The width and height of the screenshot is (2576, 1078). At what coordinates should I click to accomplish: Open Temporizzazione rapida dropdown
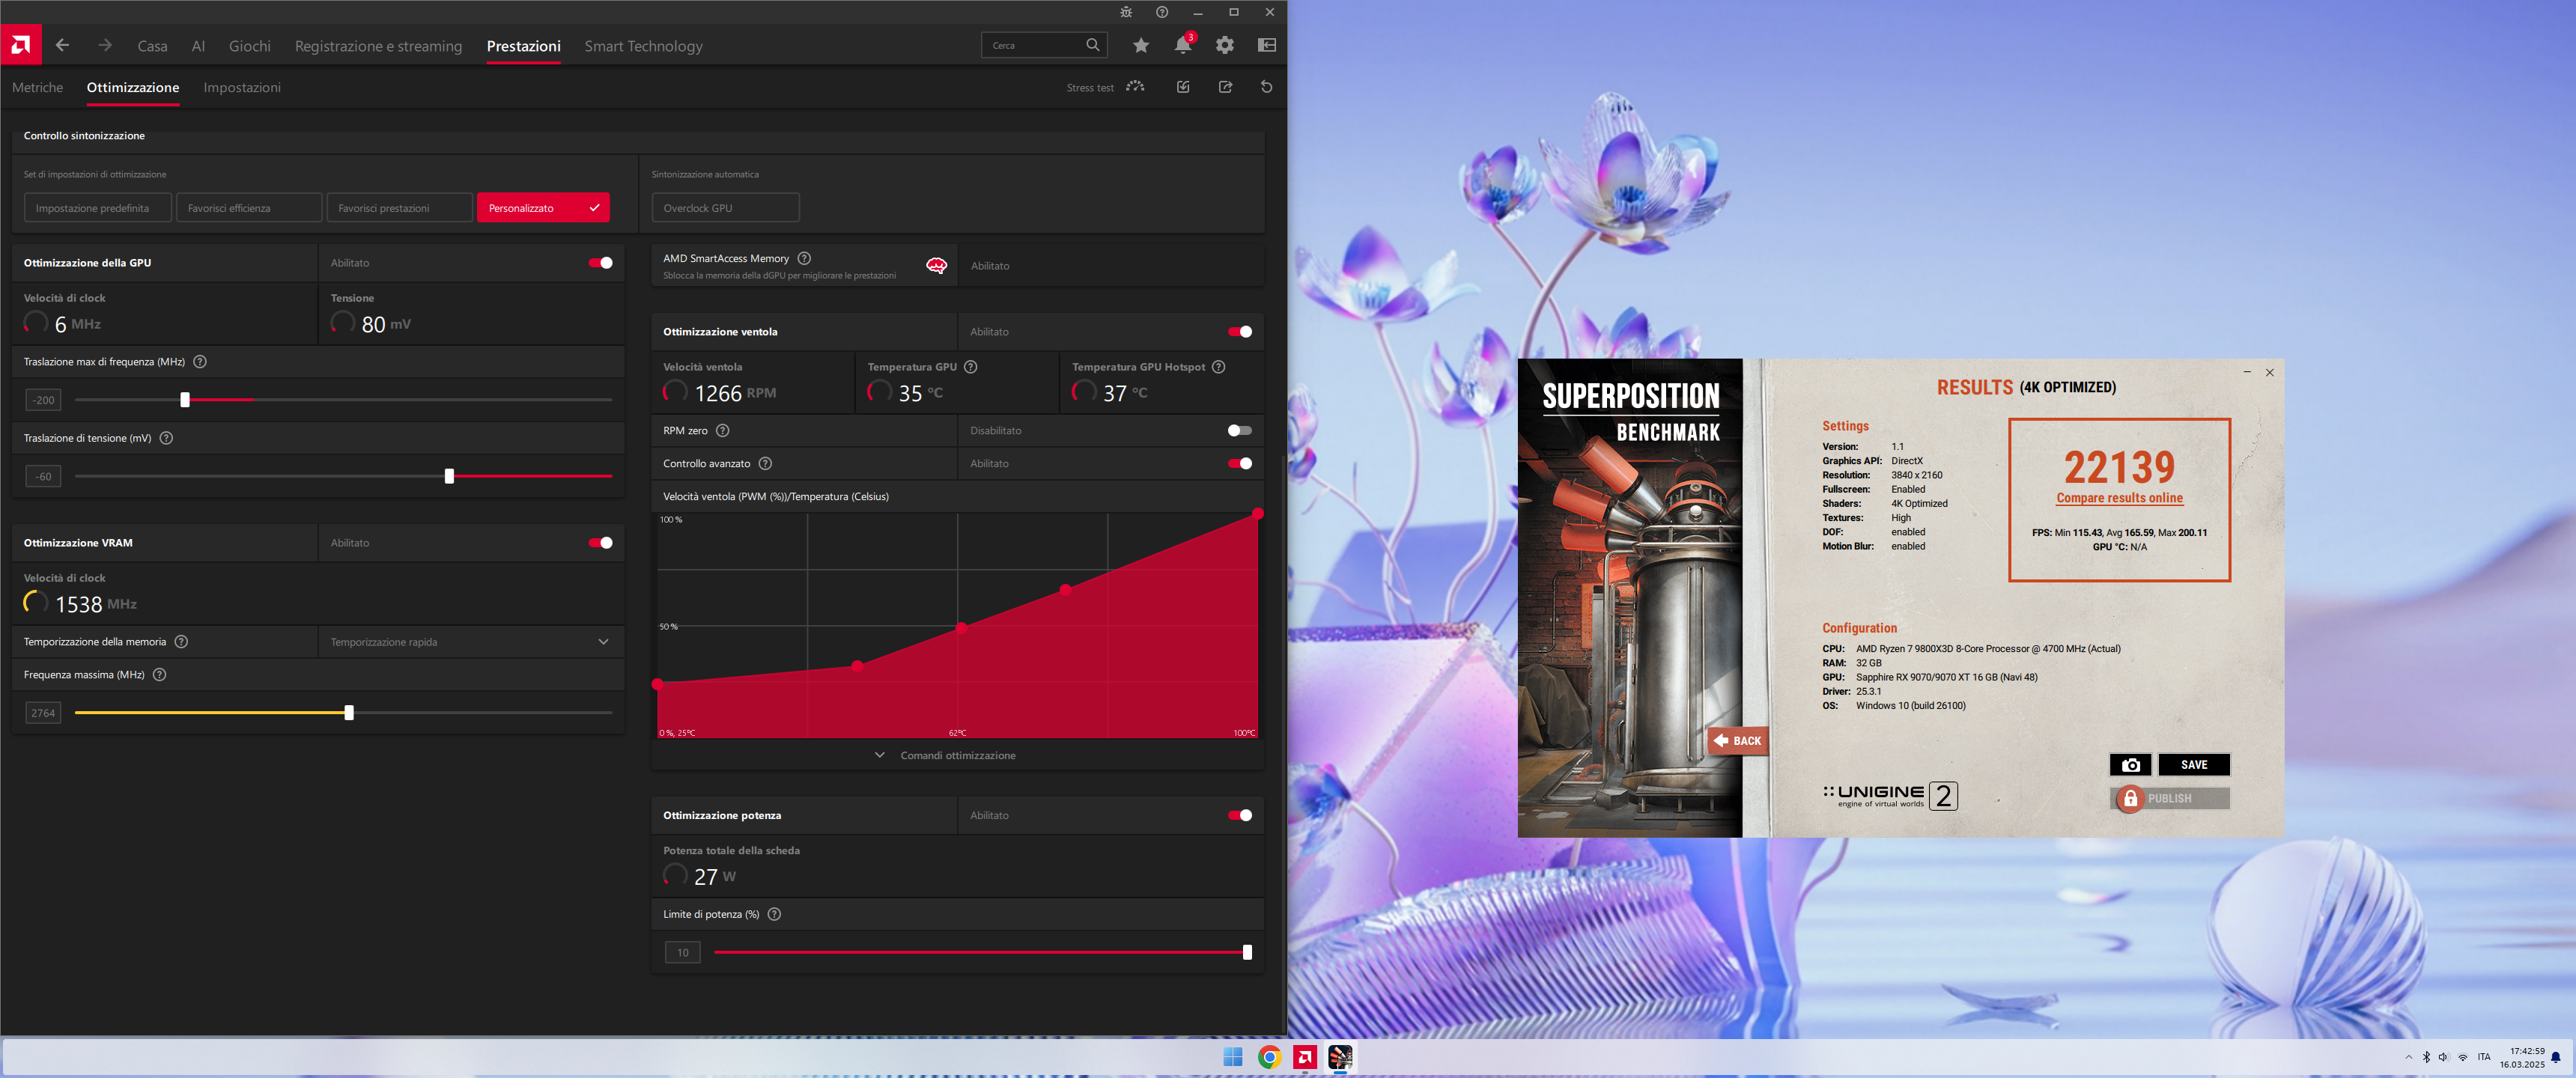point(470,642)
